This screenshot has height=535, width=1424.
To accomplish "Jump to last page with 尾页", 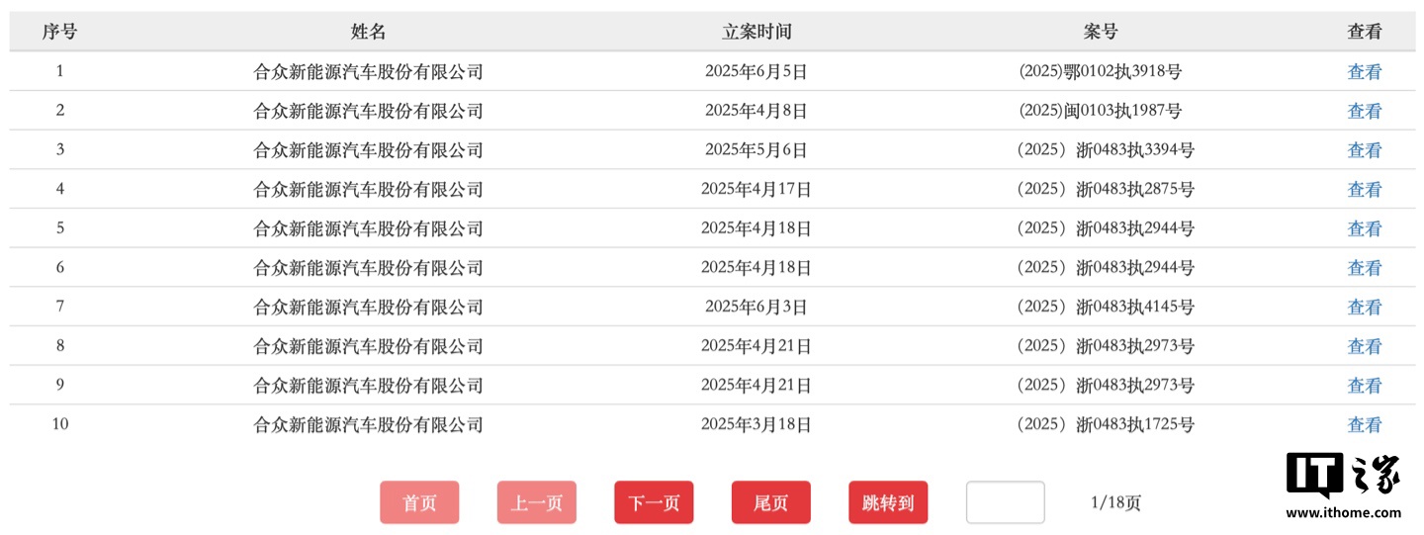I will pos(770,502).
